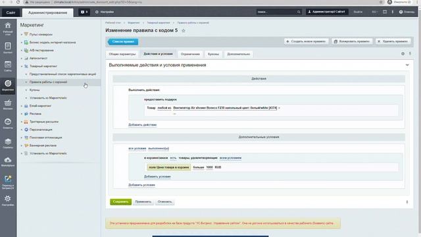Click Создать новое правило button
Image resolution: width=421 pixels, height=237 pixels.
[306, 41]
